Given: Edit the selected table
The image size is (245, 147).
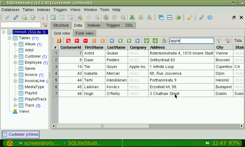Looking at the screenshot, I should point(62,17).
